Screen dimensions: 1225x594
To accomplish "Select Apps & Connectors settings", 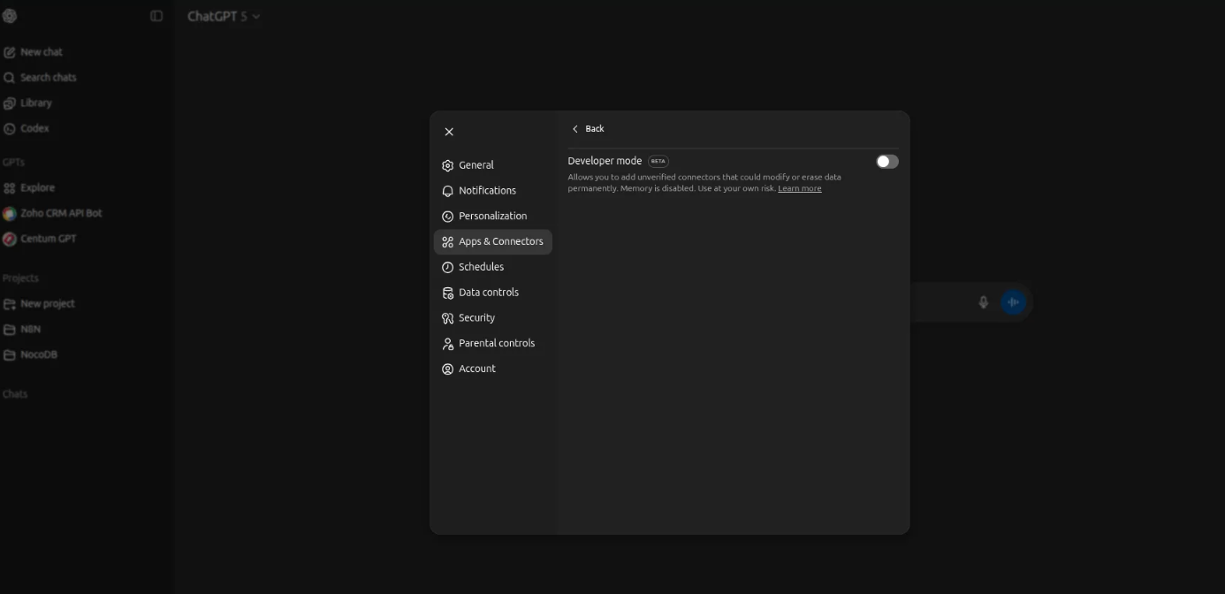I will 493,242.
